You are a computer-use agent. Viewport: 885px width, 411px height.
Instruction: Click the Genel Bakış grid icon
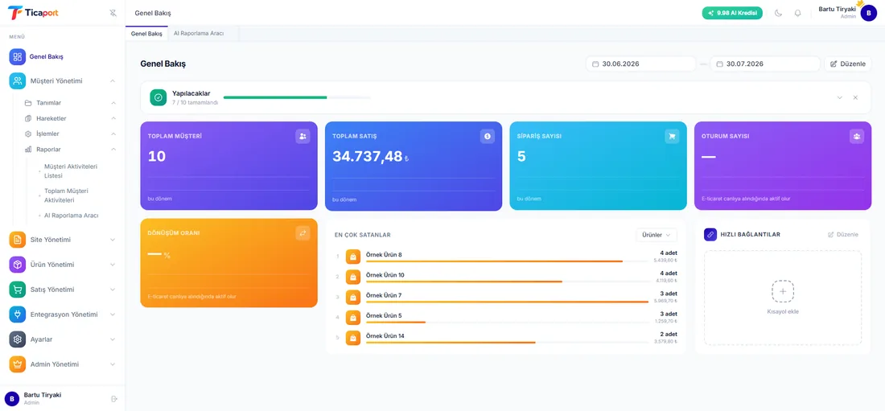pyautogui.click(x=18, y=57)
